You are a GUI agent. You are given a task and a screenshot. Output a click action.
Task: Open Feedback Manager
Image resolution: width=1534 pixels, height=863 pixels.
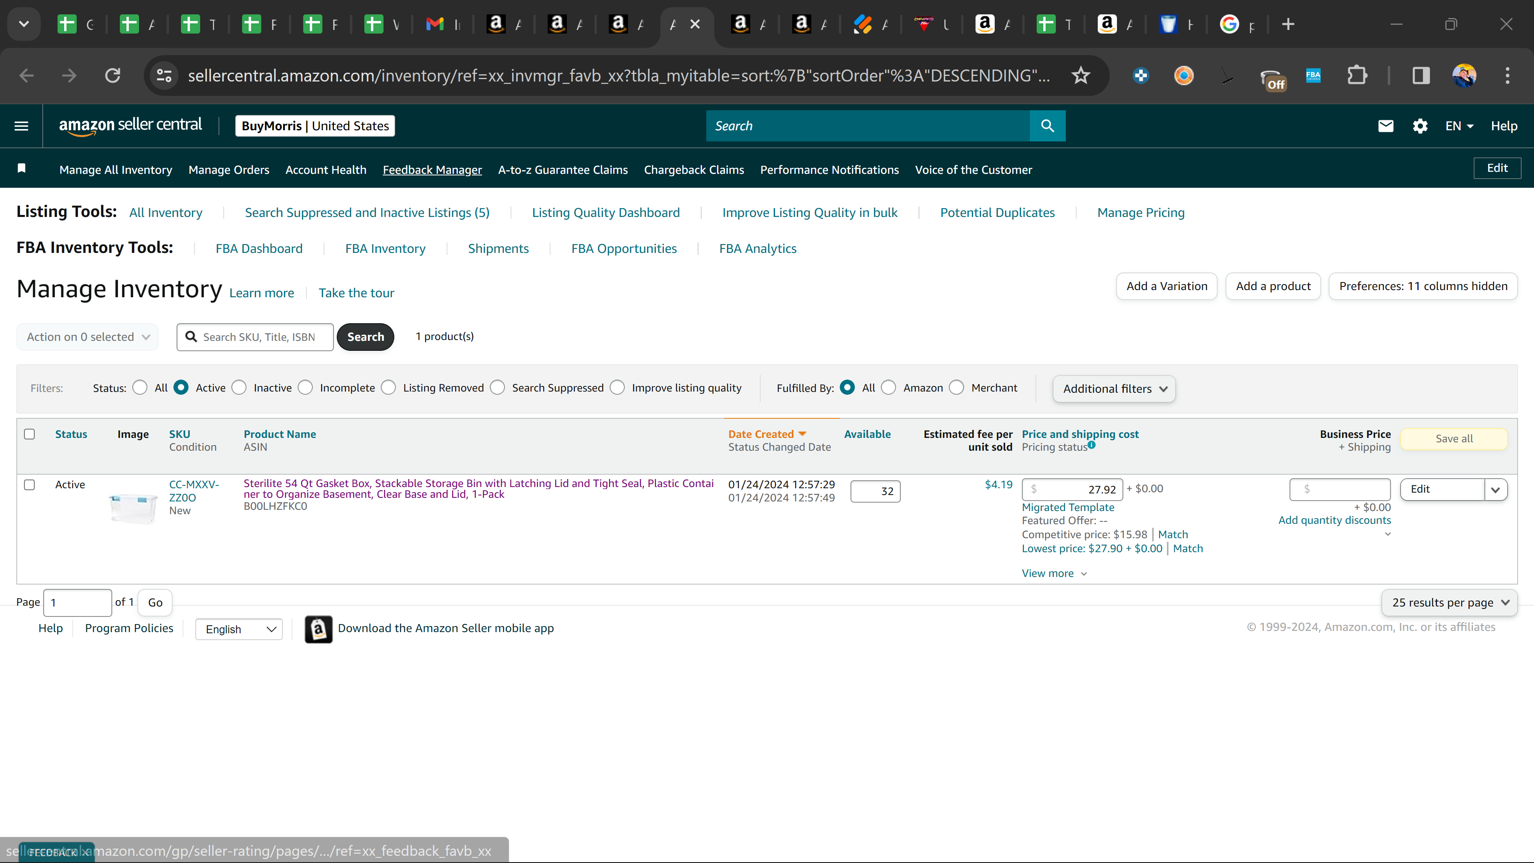point(432,170)
